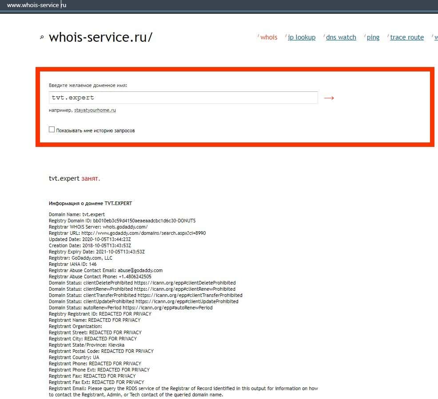This screenshot has height=399, width=438.
Task: Select the Registrant Name line
Action: [x=95, y=320]
